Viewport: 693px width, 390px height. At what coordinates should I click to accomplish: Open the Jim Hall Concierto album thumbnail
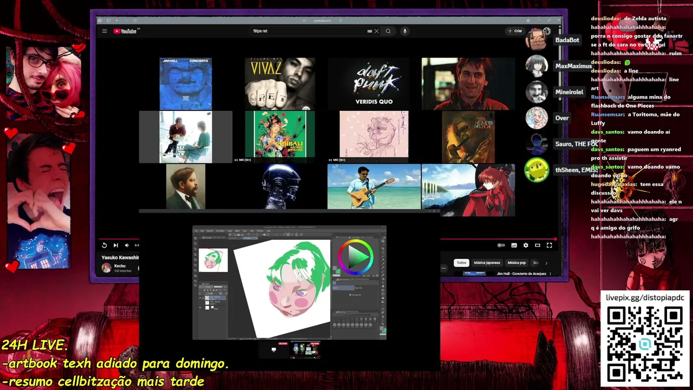pyautogui.click(x=186, y=83)
